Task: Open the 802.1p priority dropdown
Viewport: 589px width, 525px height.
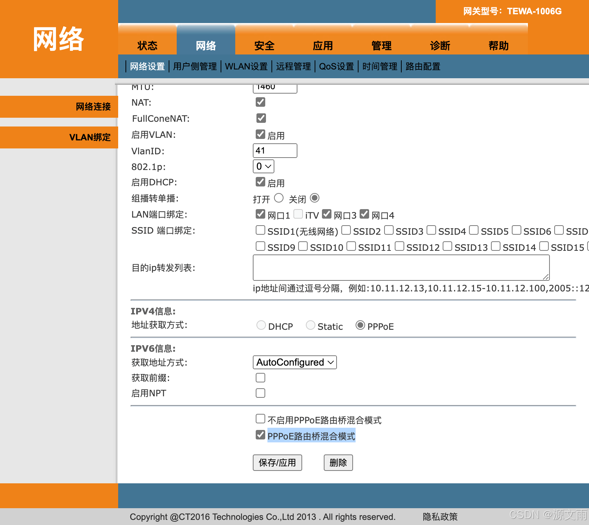Action: [x=263, y=166]
